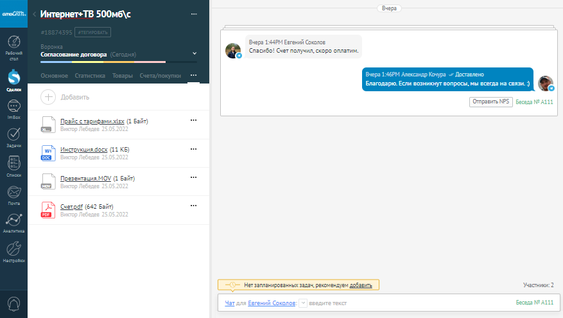This screenshot has width=563, height=318.
Task: Open Списки in the sidebar
Action: (x=13, y=165)
